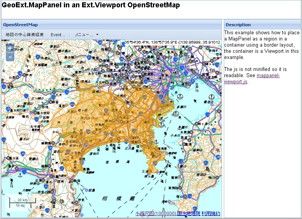Open the メニュー dropdown in the toolbar

pos(86,35)
